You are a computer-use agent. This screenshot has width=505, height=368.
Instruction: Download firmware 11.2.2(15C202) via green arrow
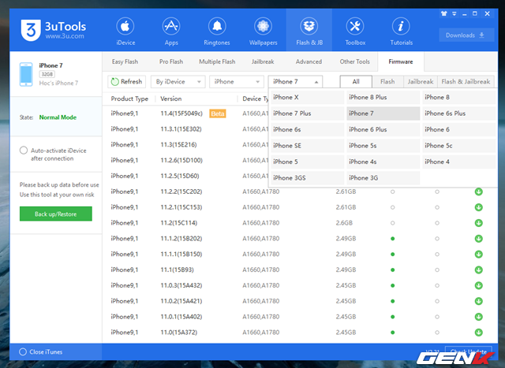tap(479, 191)
